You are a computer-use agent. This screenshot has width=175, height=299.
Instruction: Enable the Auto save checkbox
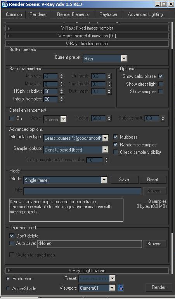(x=12, y=243)
